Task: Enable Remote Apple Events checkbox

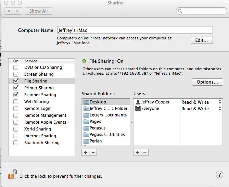Action: (16, 122)
